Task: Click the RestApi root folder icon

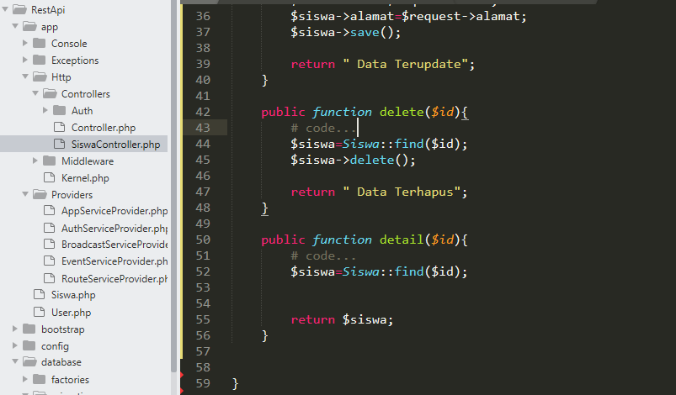Action: pos(19,10)
